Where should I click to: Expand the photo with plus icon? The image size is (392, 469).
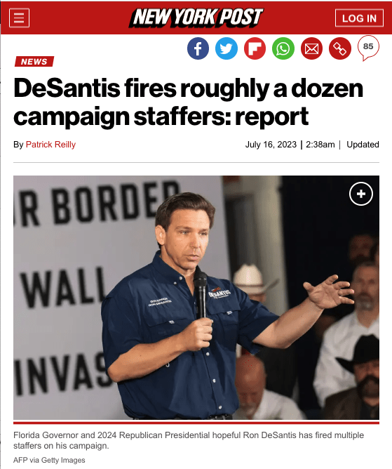point(361,194)
